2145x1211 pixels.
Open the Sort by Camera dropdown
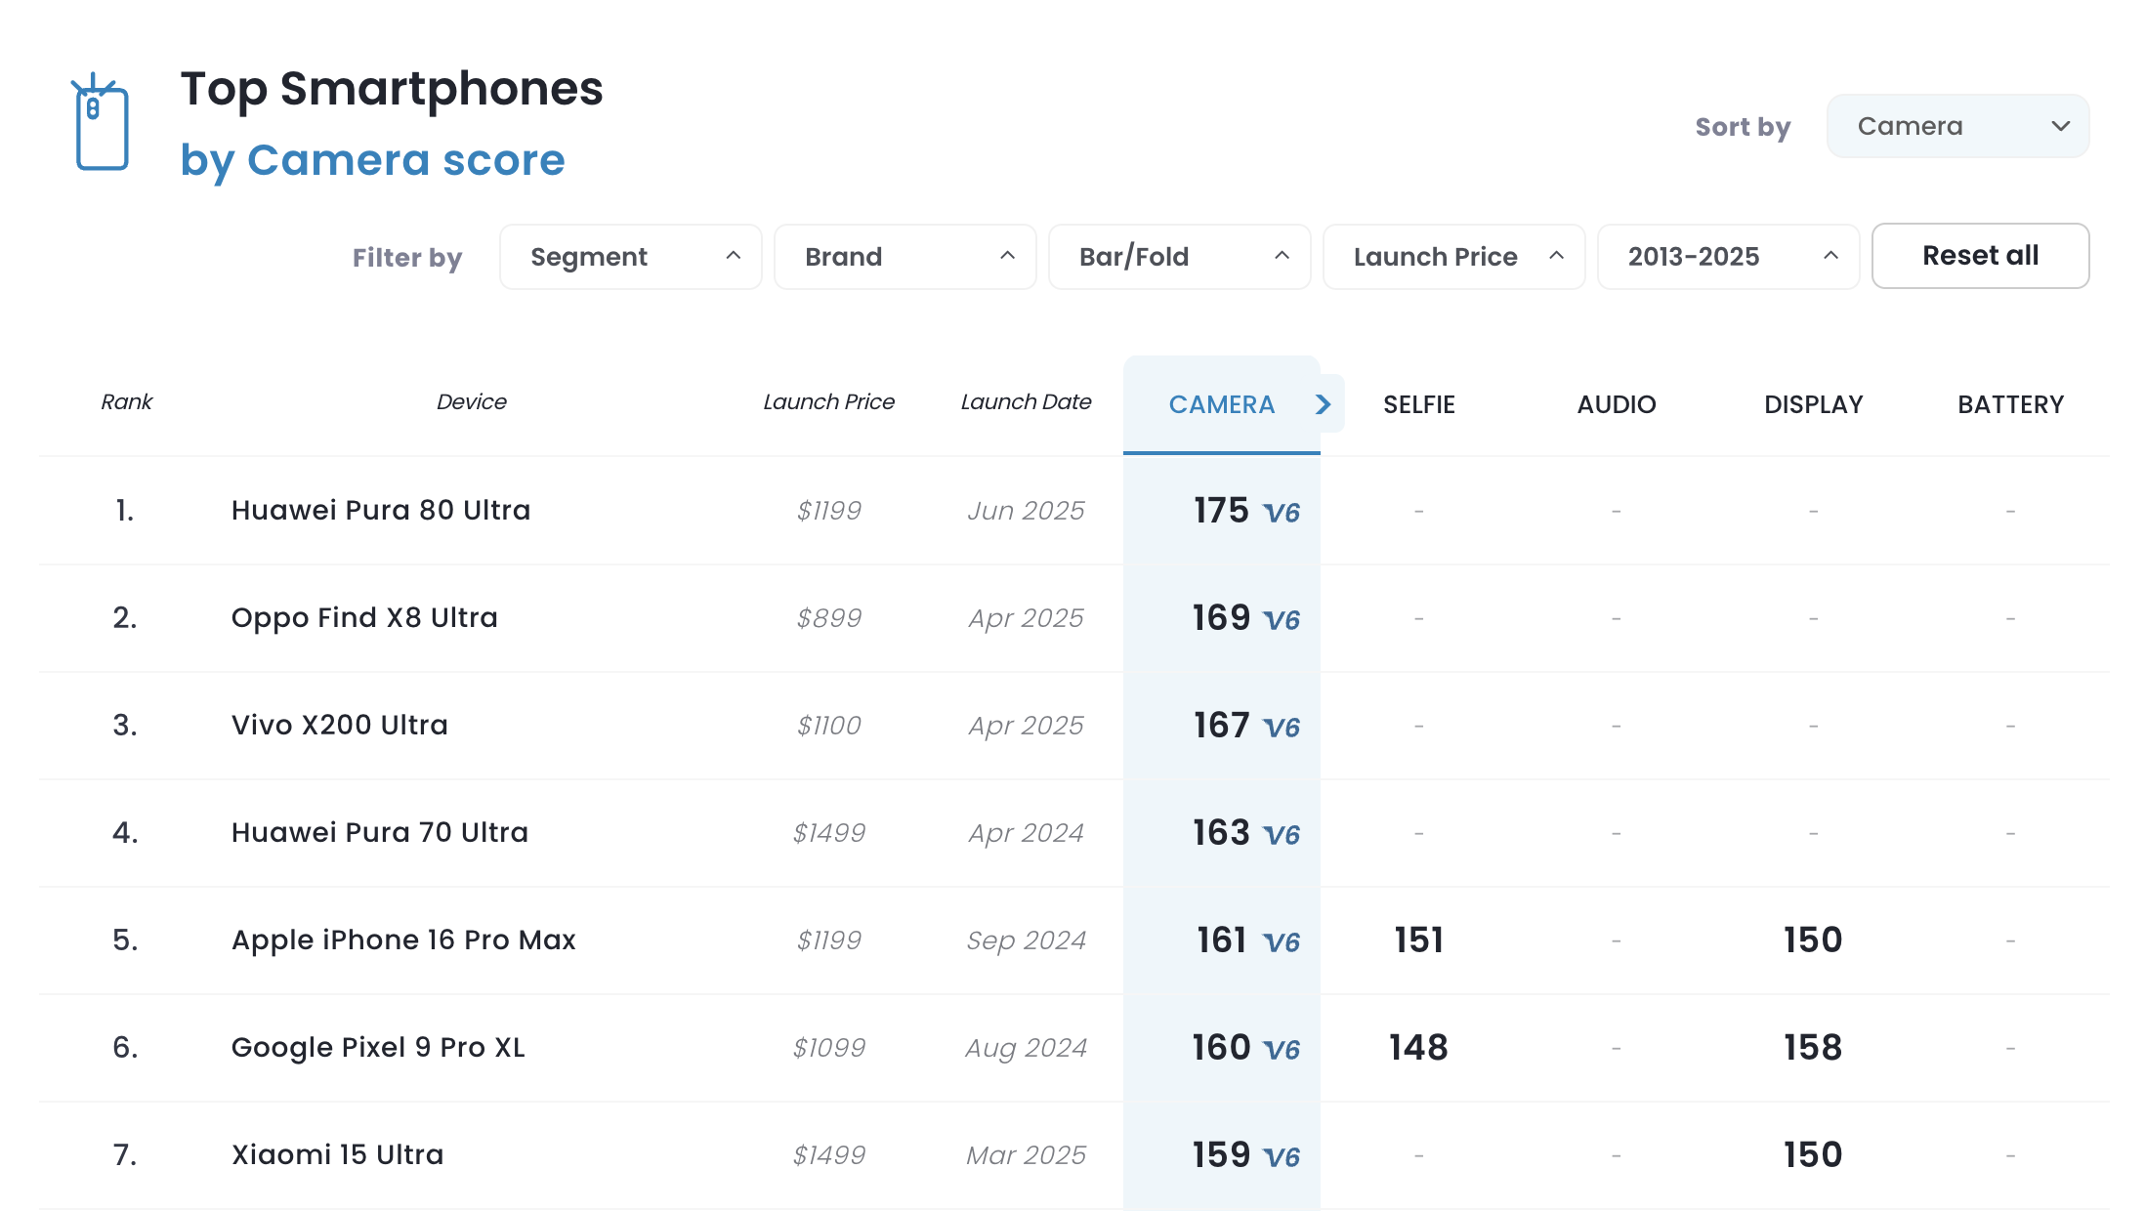pos(1957,126)
